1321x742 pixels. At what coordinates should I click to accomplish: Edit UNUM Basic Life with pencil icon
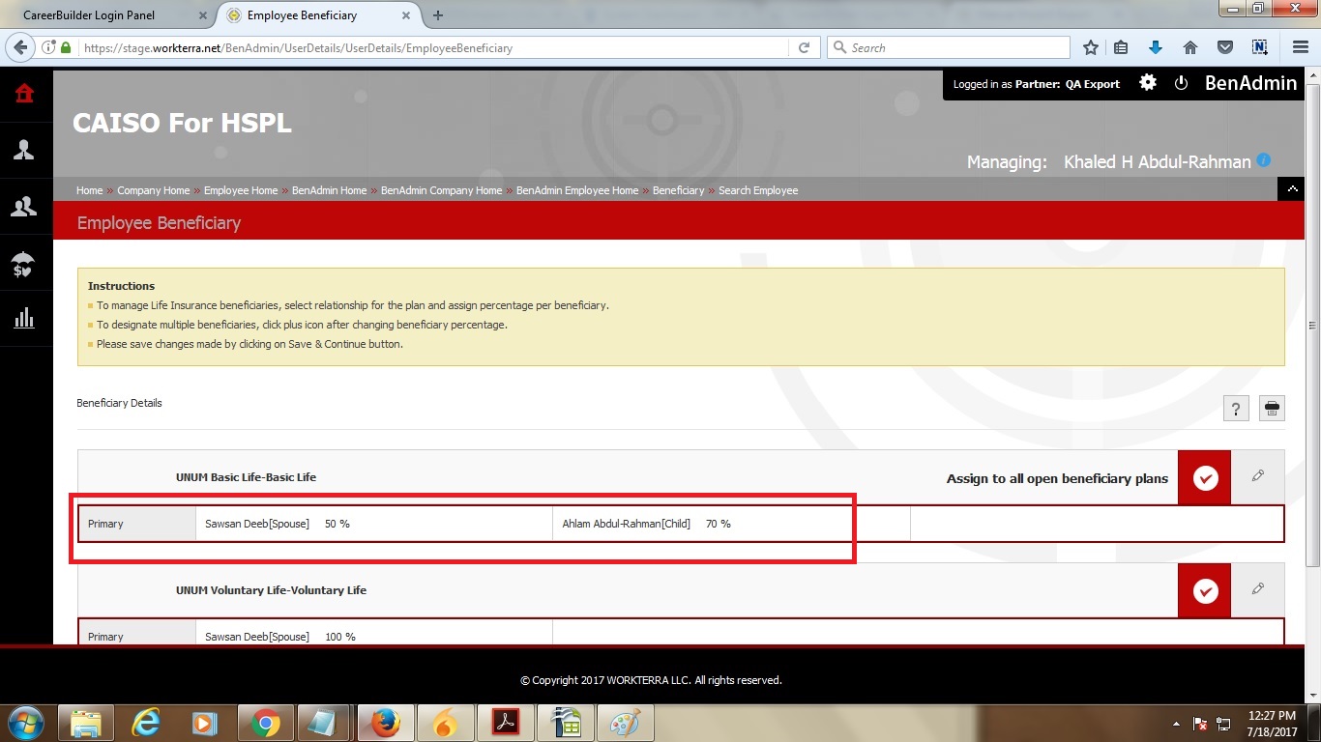coord(1257,475)
